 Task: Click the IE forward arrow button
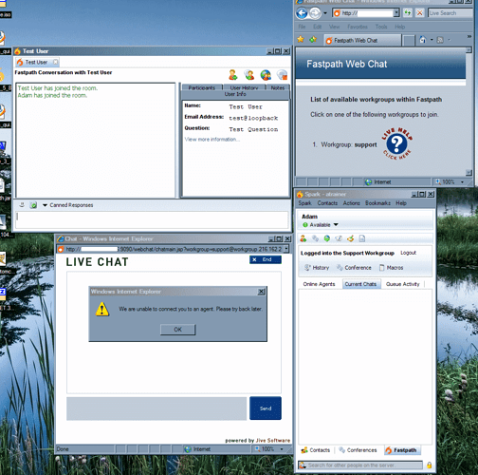click(x=315, y=13)
